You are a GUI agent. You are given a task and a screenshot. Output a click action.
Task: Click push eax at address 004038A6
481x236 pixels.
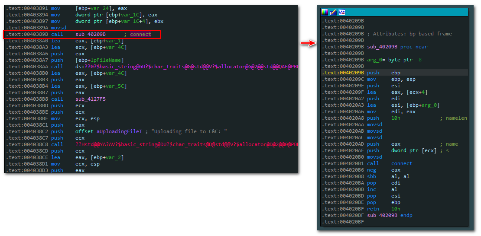click(45, 54)
